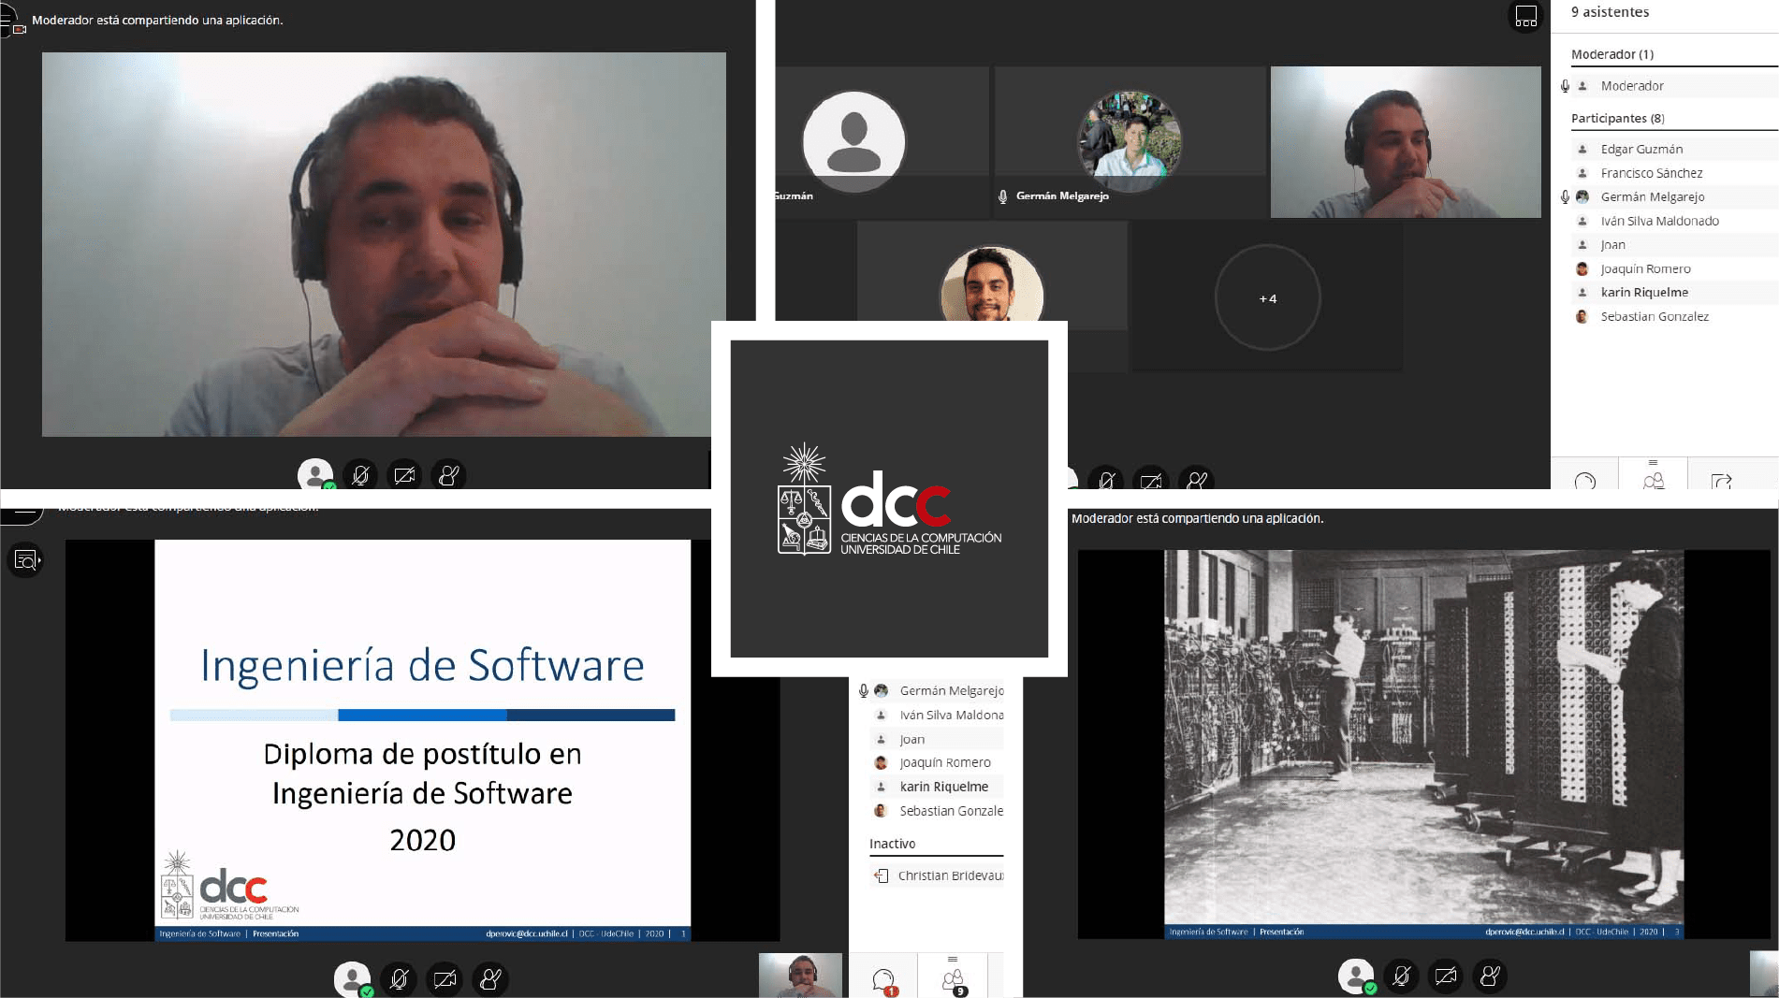
Task: Toggle camera below the Ingeniería de Software slide
Action: coord(445,978)
